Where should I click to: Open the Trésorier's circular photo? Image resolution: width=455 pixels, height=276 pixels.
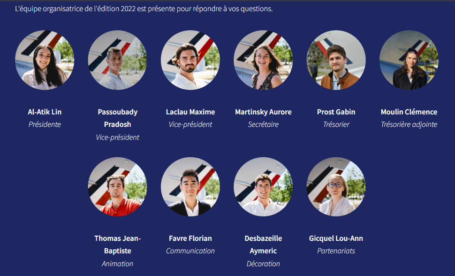pos(336,60)
